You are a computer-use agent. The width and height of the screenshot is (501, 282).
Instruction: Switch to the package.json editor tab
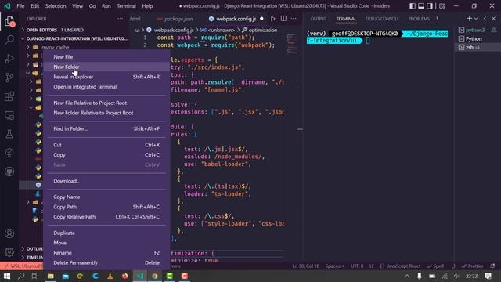click(x=175, y=19)
